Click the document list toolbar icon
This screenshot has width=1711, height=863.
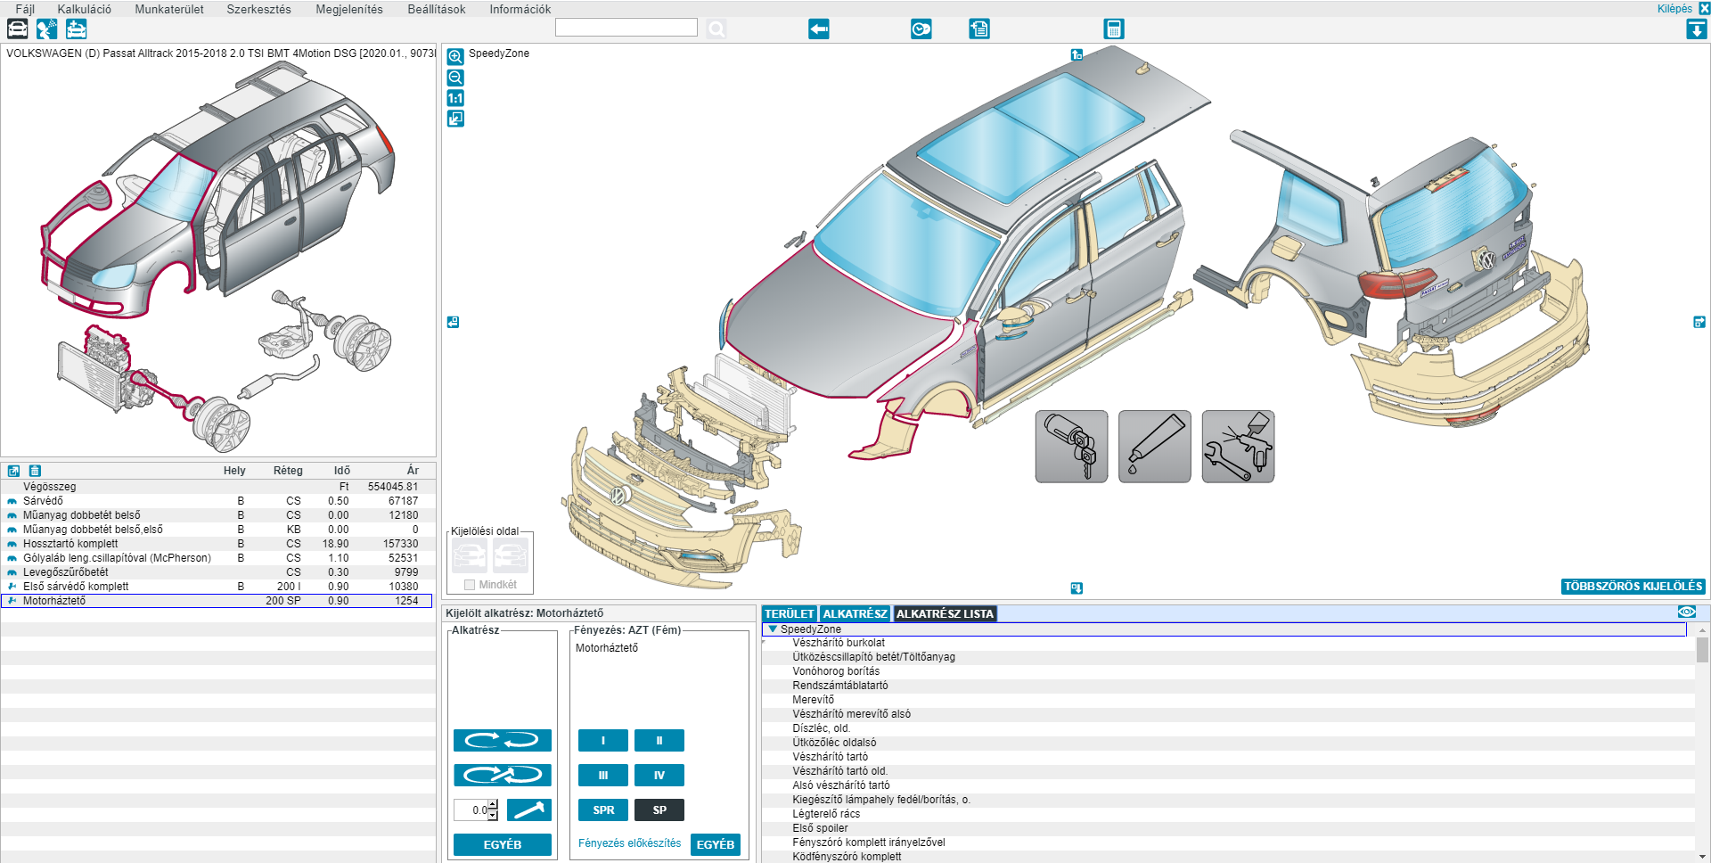pyautogui.click(x=979, y=29)
